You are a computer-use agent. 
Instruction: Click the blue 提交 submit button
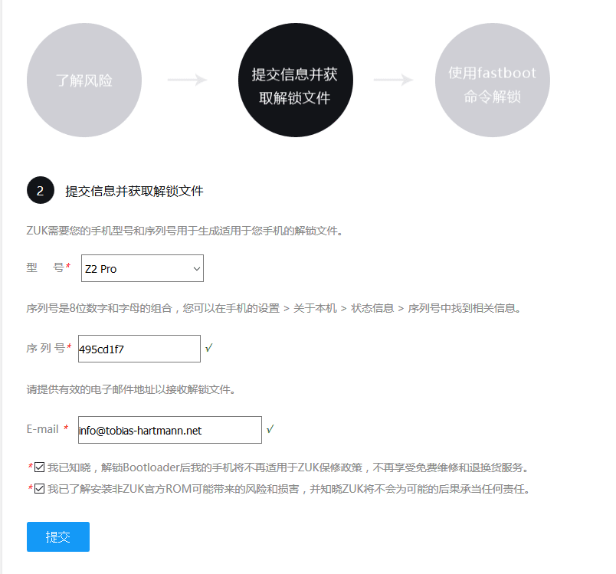tap(58, 536)
